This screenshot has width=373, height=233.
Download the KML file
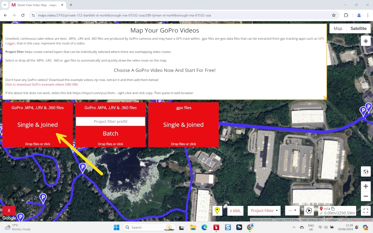click(x=235, y=211)
